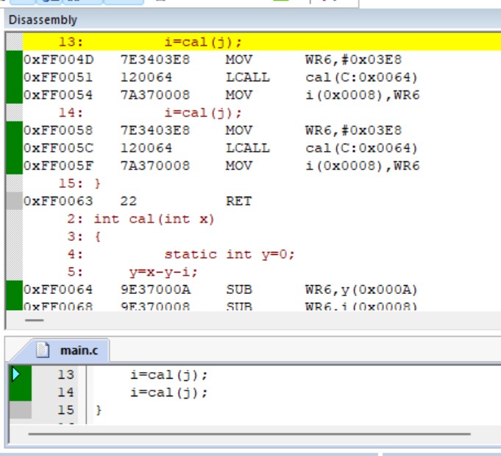The image size is (501, 456).
Task: Click the main.c editor horizontal scrollbar
Action: [x=249, y=434]
